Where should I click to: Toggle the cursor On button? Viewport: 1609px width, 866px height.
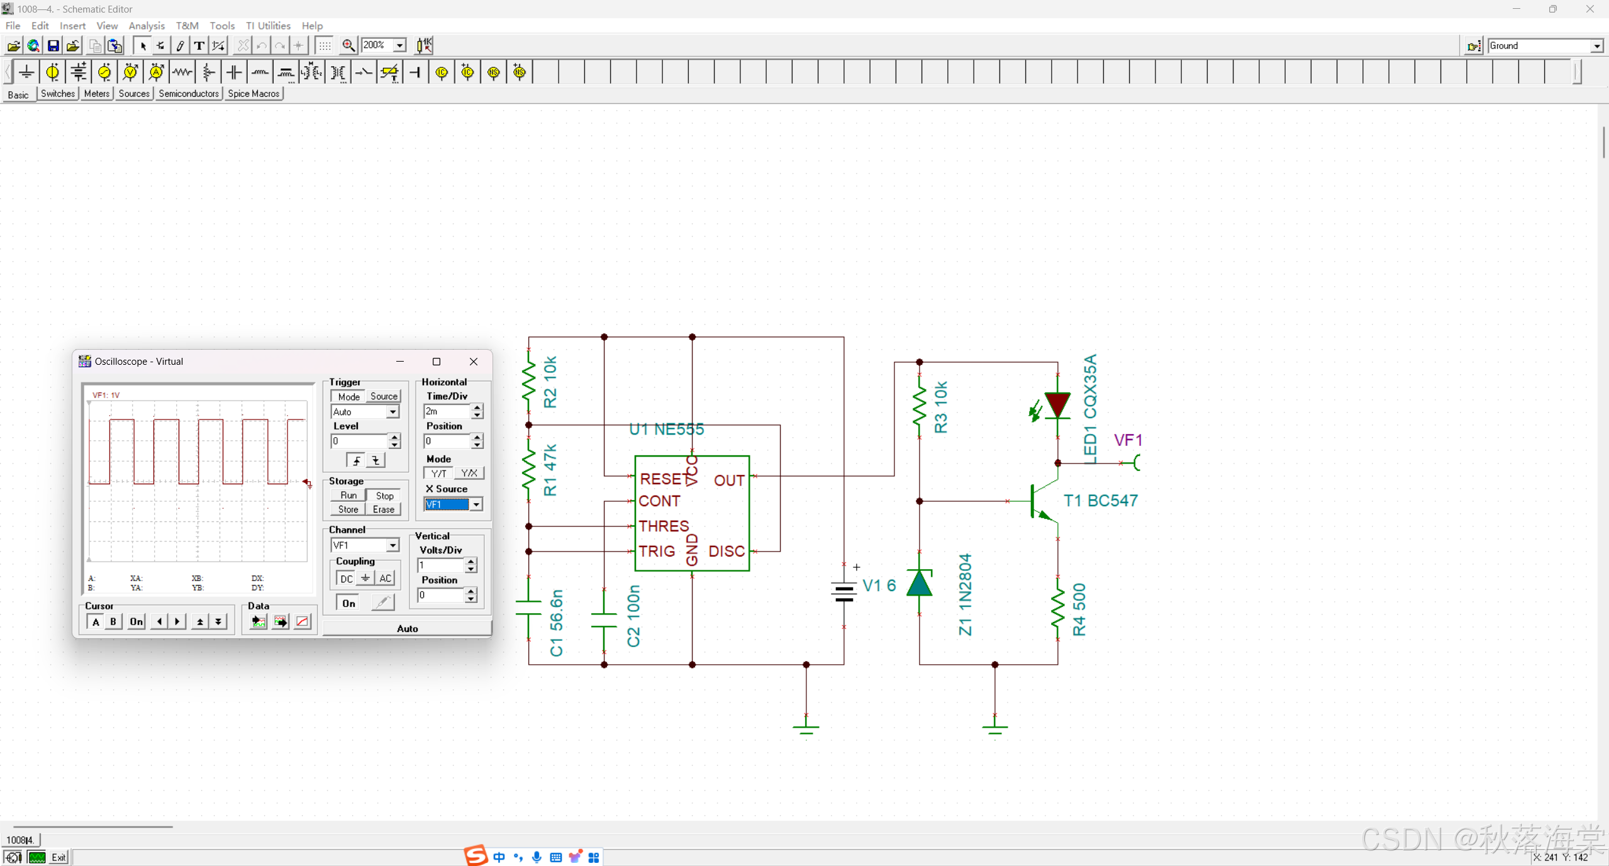(136, 621)
